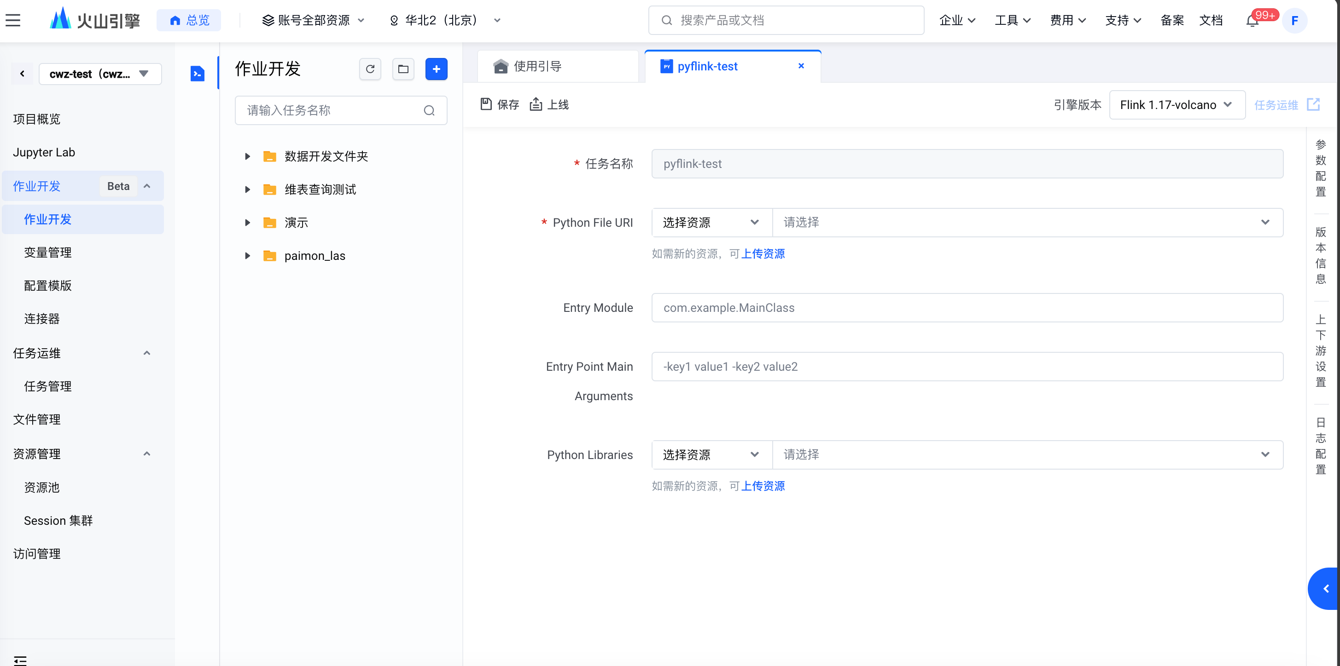Image resolution: width=1340 pixels, height=666 pixels.
Task: Open Jupyter Lab in sidebar
Action: click(x=44, y=152)
